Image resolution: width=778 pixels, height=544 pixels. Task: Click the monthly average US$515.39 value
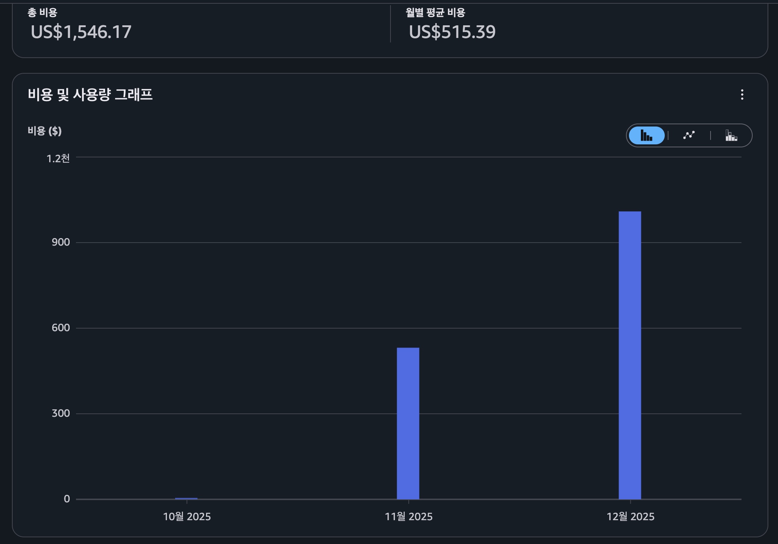point(452,32)
